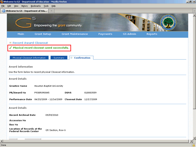Screen dimensions: 196x147
Task: Click the Confirmation tab arrow icon
Action: [x=71, y=58]
